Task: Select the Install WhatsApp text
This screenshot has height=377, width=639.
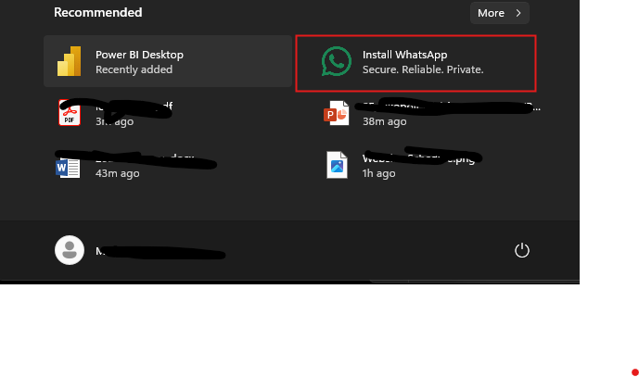Action: 404,55
